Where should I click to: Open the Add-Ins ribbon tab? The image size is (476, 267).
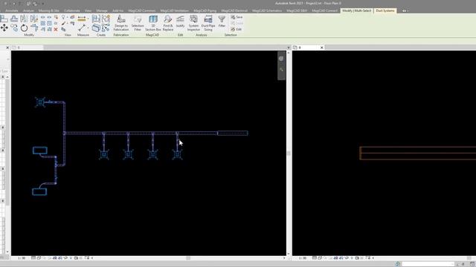pos(118,10)
